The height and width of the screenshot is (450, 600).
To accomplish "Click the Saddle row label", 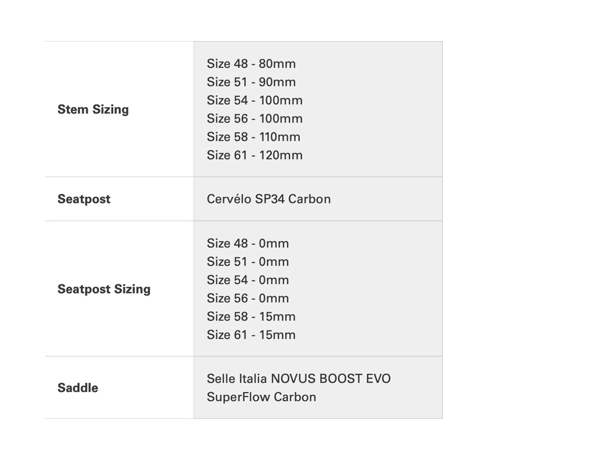I will [77, 388].
